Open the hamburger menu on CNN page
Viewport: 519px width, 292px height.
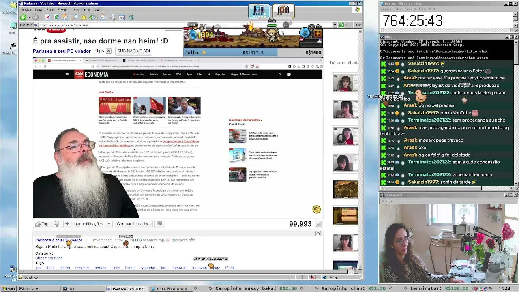[x=67, y=75]
